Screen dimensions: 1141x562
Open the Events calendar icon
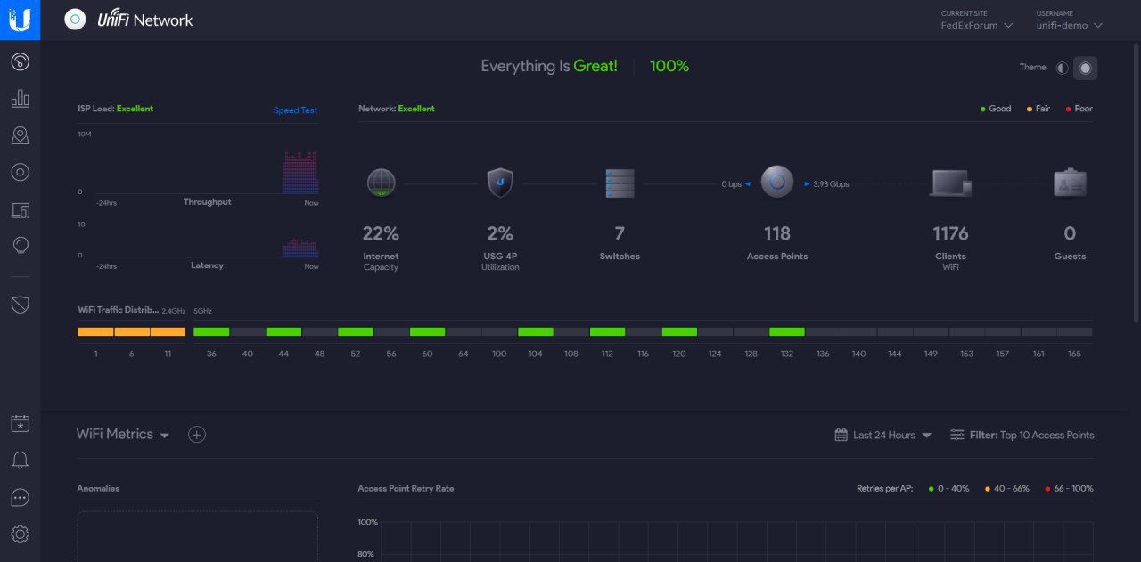pyautogui.click(x=20, y=424)
